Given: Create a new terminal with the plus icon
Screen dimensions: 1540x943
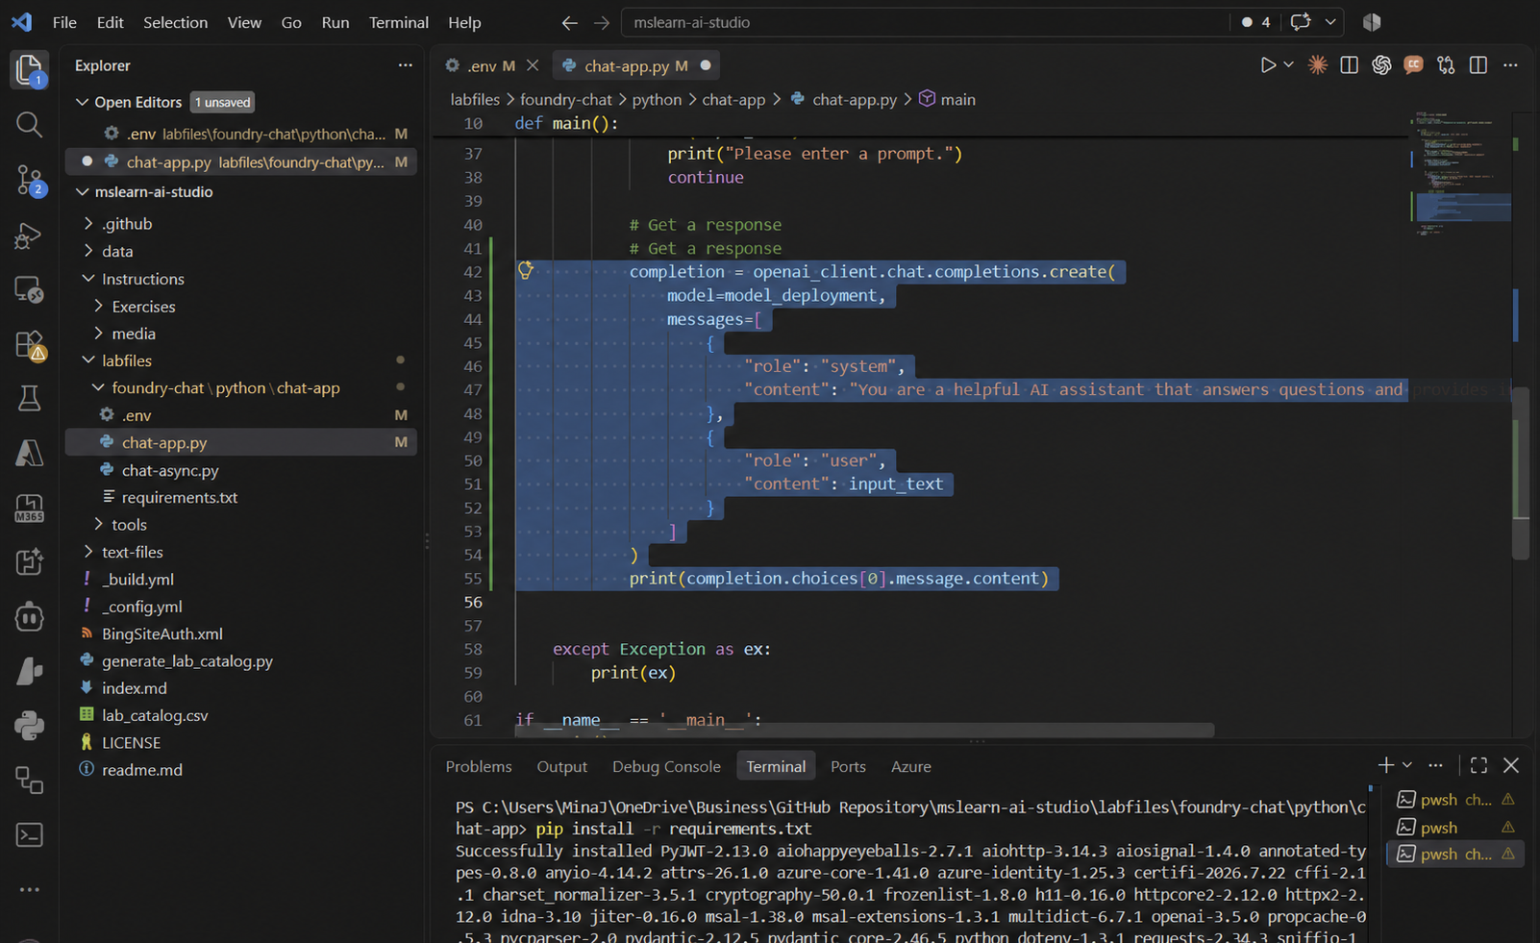Looking at the screenshot, I should click(x=1385, y=765).
